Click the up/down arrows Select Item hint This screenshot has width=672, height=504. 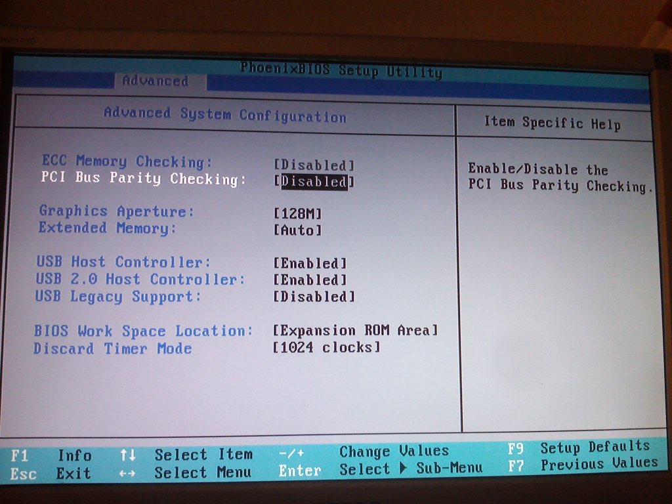point(186,454)
